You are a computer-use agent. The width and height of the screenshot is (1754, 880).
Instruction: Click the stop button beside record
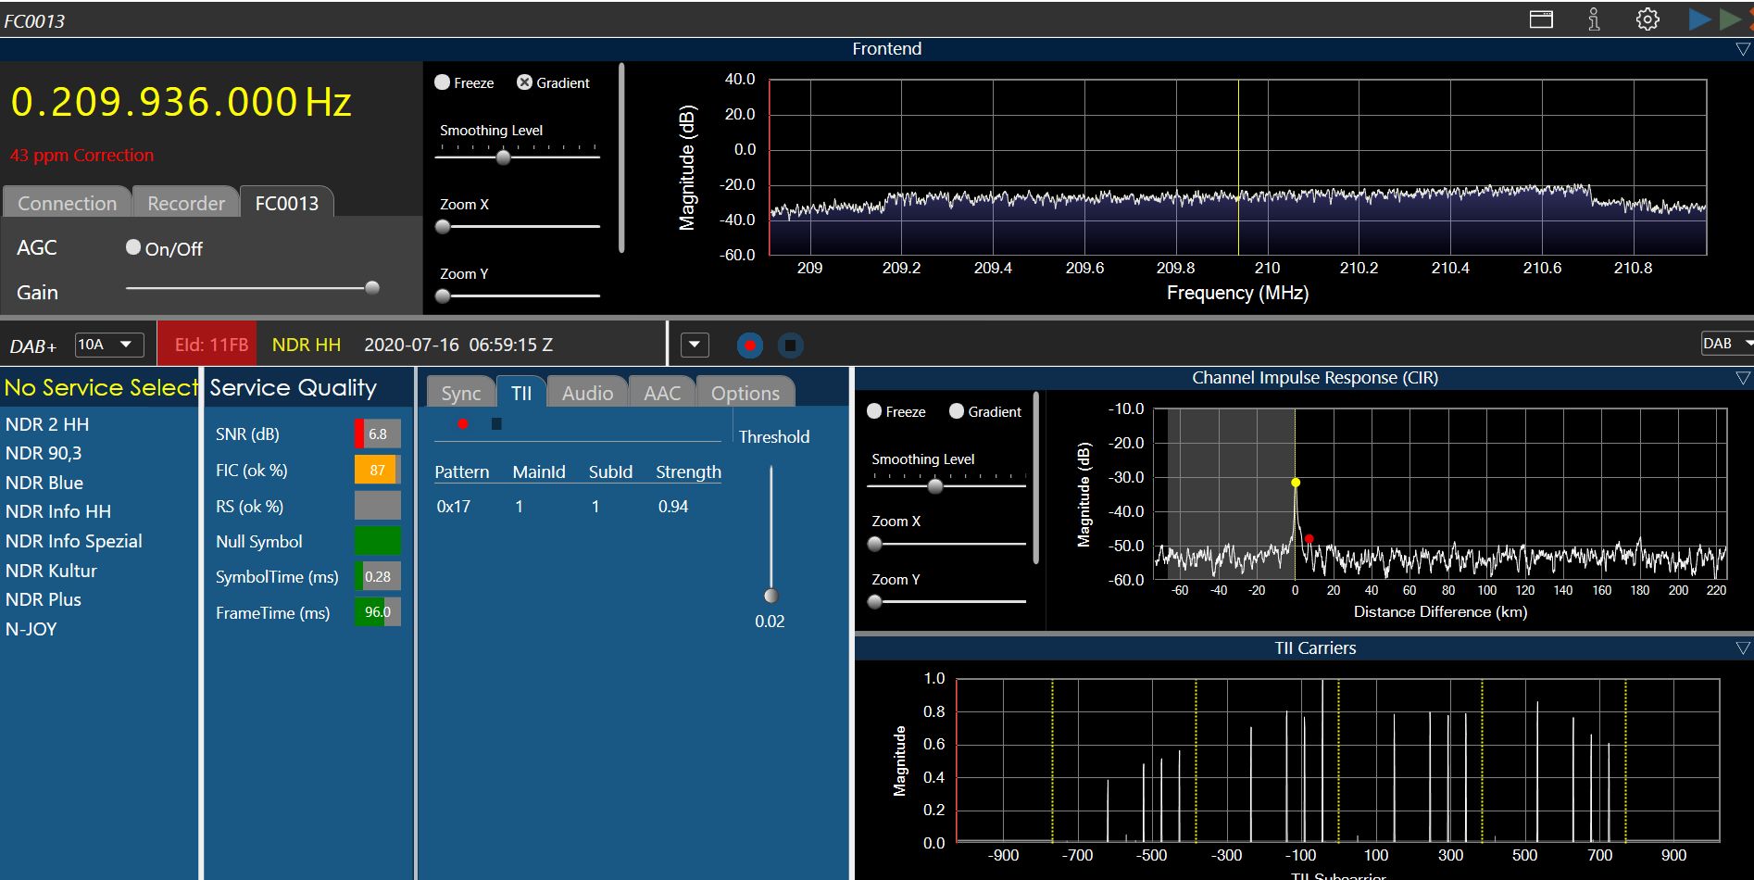click(x=790, y=346)
